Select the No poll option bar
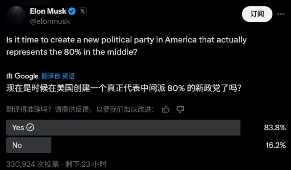This screenshot has height=170, width=291. click(x=29, y=145)
